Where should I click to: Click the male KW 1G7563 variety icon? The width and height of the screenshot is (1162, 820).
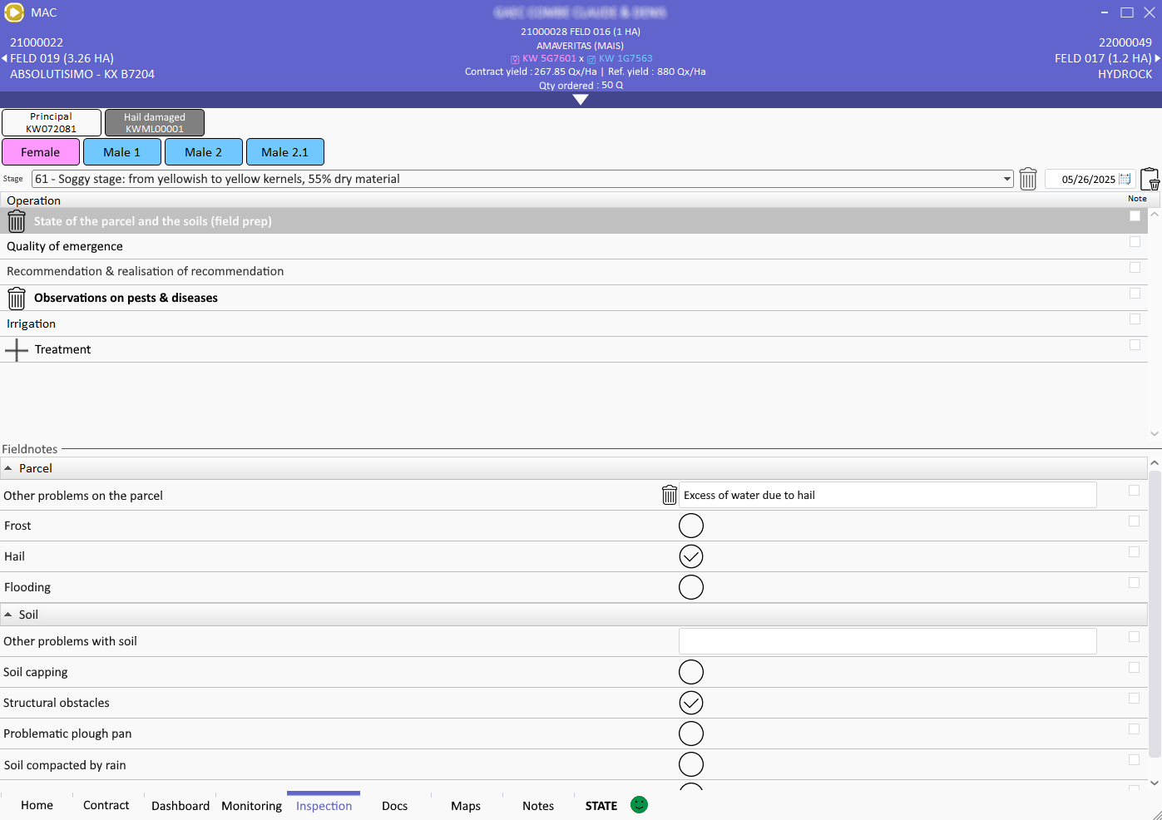coord(591,59)
